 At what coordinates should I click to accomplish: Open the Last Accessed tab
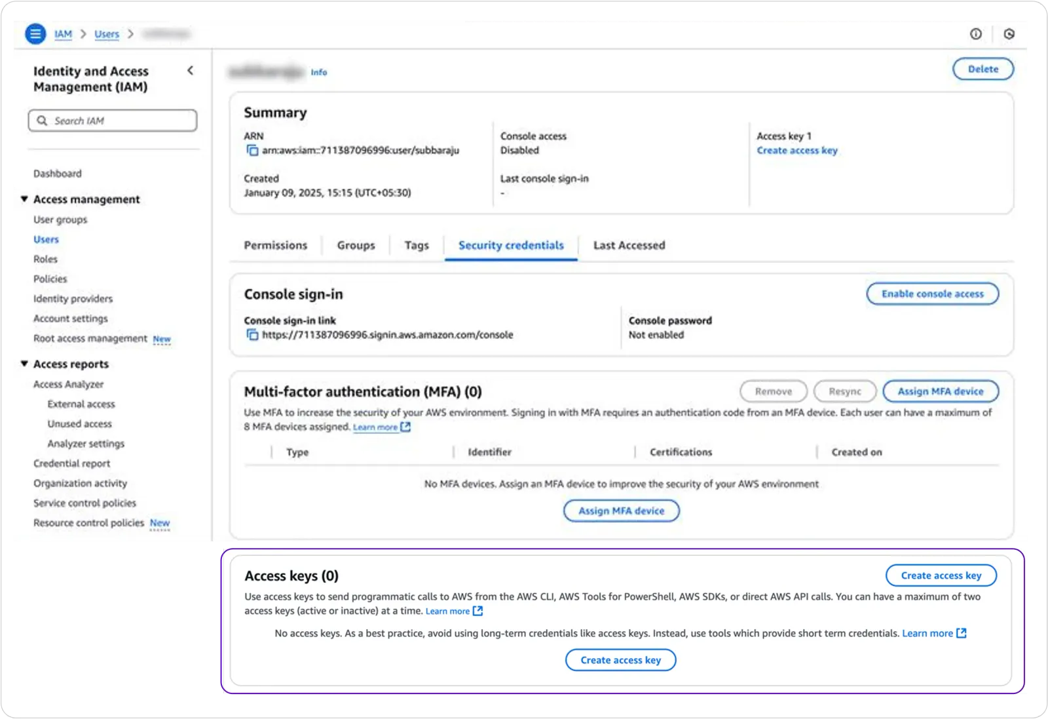tap(629, 245)
